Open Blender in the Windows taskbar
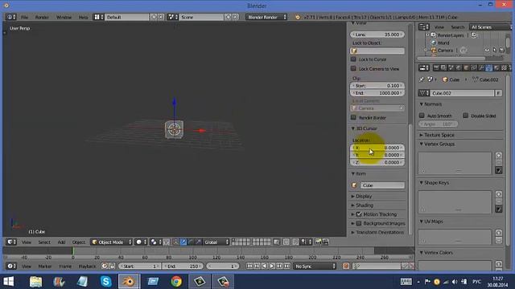 tap(129, 282)
